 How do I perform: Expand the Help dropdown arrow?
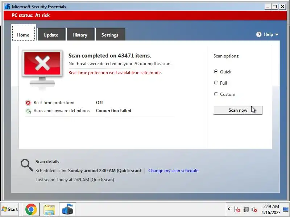coord(277,35)
